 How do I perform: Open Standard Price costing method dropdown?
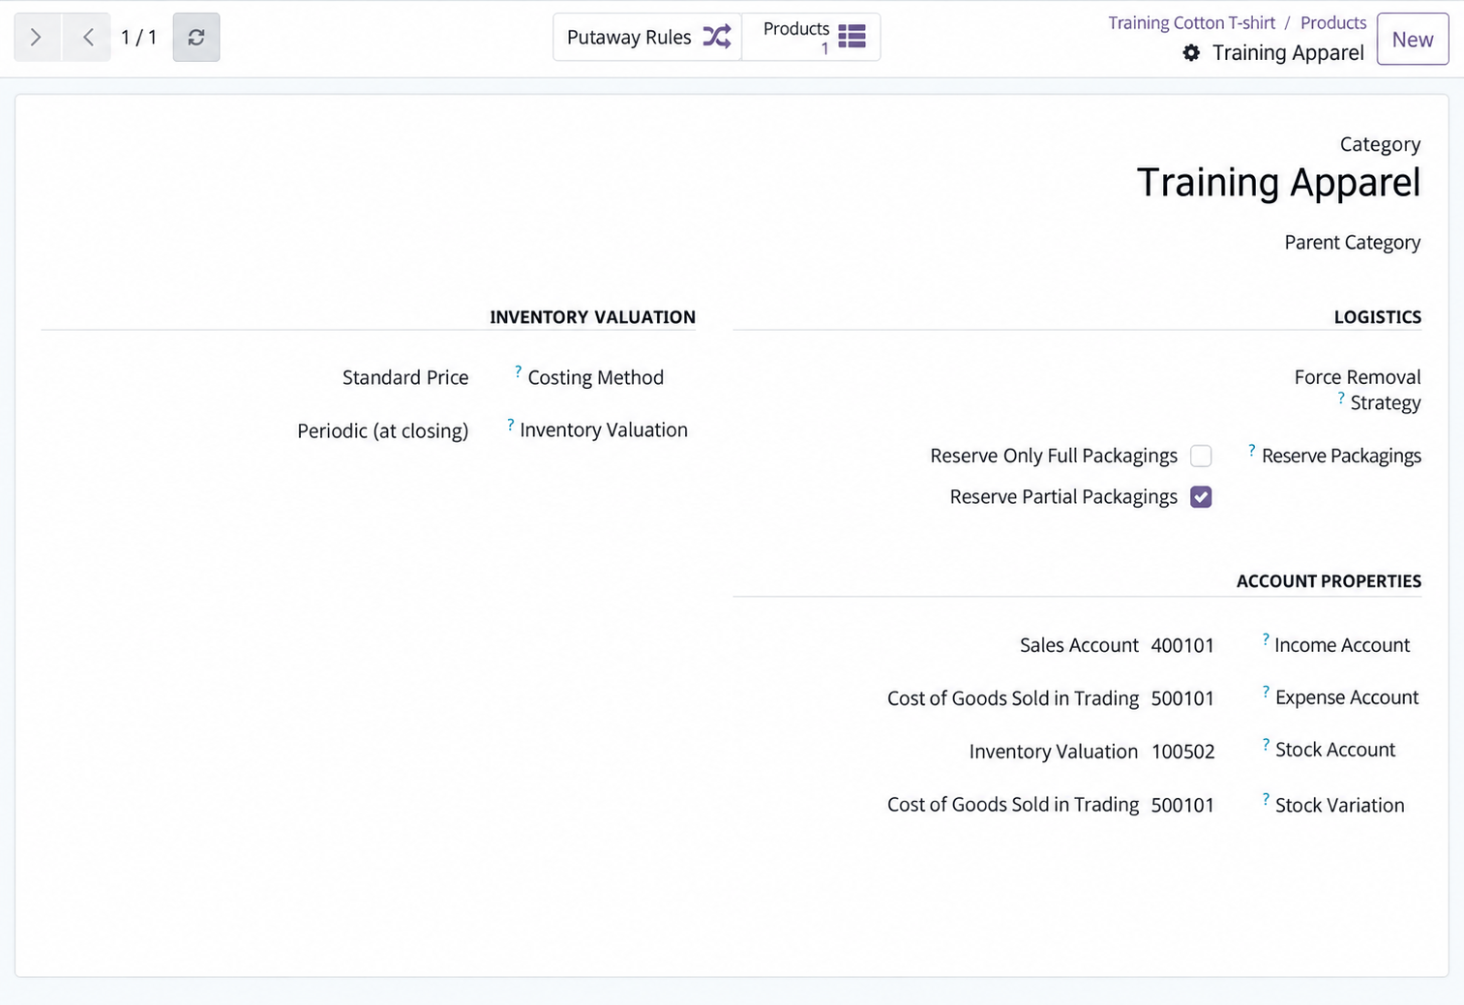(404, 377)
